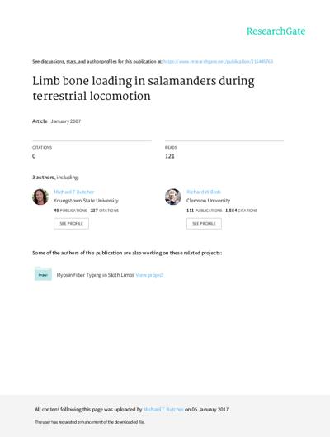Click Michael T Butcher's profile photo
Screen dimensions: 330x437
(x=40, y=197)
